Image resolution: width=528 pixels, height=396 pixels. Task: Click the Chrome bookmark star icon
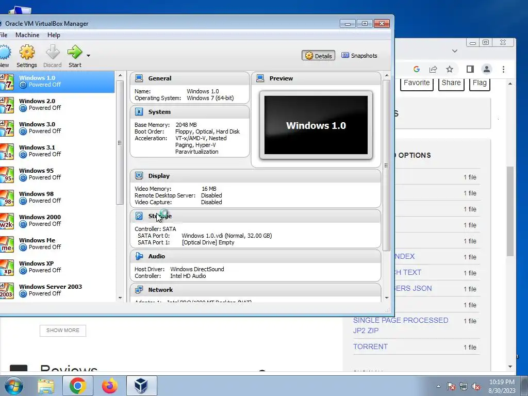click(x=450, y=70)
